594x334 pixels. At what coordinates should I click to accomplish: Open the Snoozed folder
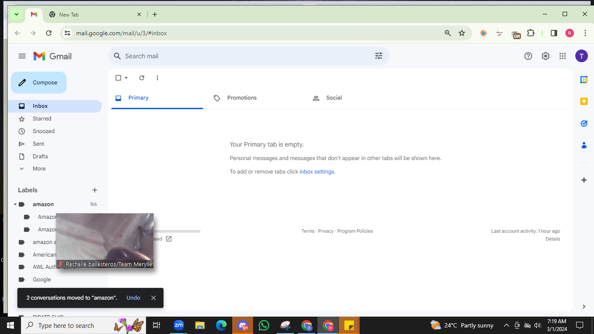tap(55, 131)
